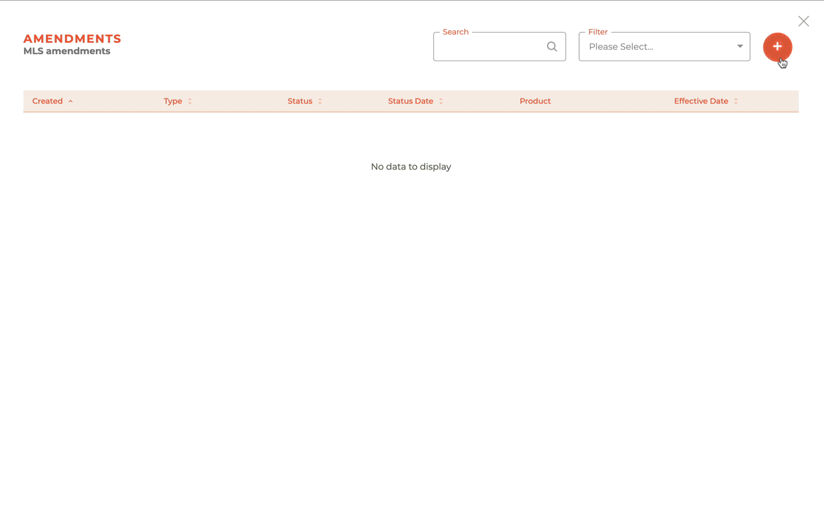
Task: Click the sort arrows beside Type
Action: (190, 101)
